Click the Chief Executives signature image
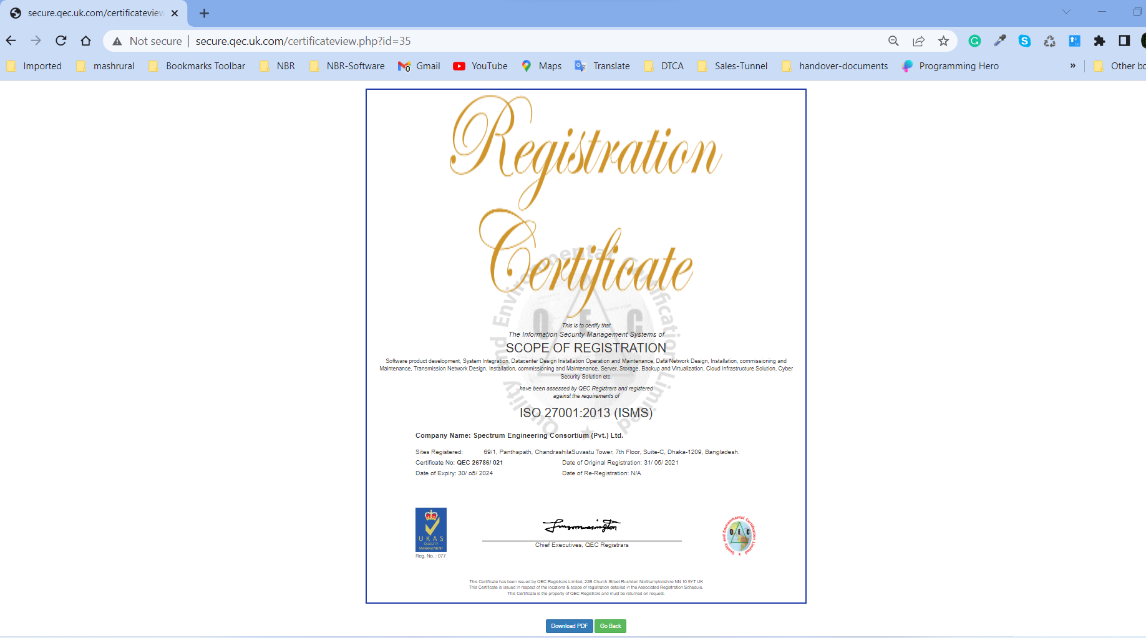The image size is (1146, 638). (581, 526)
